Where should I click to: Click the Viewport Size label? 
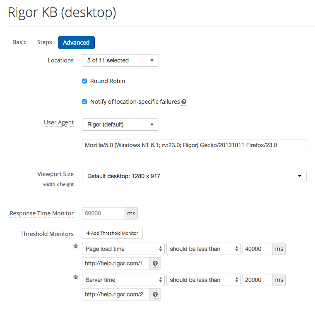pos(55,174)
